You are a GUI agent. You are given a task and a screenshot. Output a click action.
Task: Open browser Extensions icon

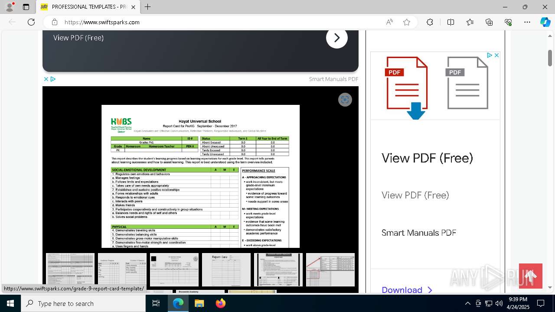point(430,22)
